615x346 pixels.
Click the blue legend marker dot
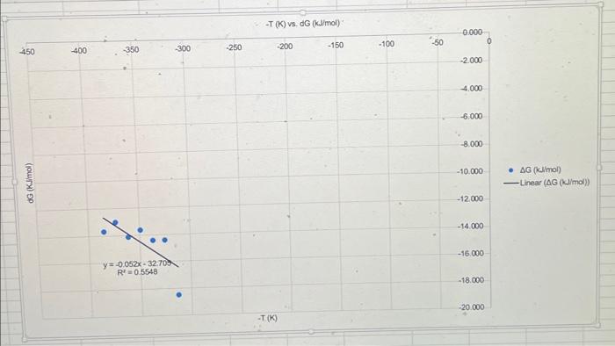(x=510, y=170)
